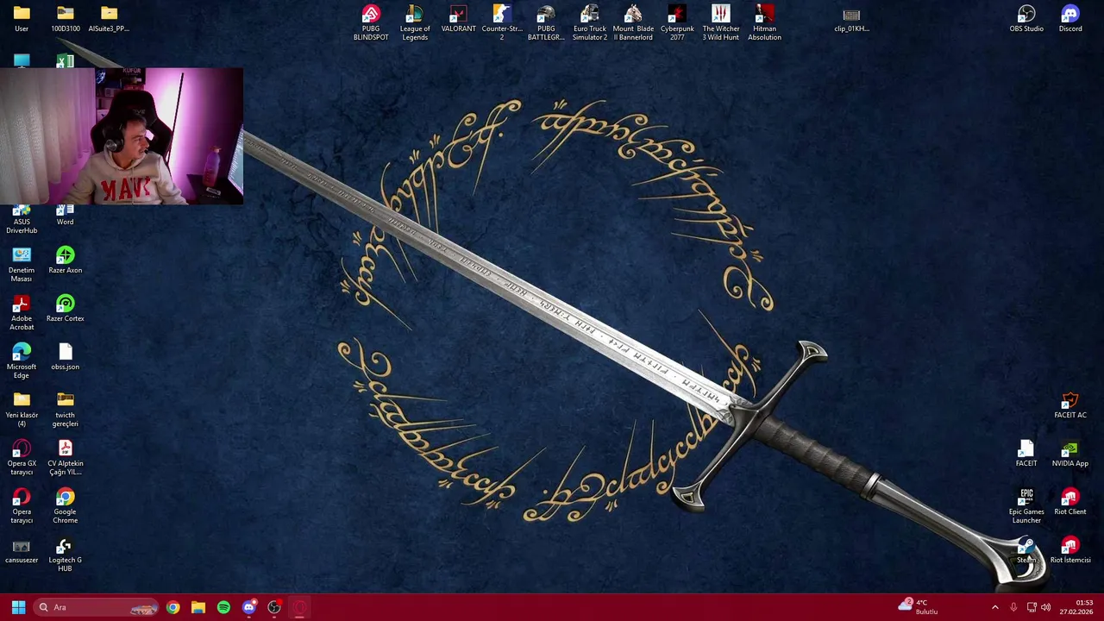Click the Riot Client shortcut
The height and width of the screenshot is (621, 1104).
[1070, 502]
